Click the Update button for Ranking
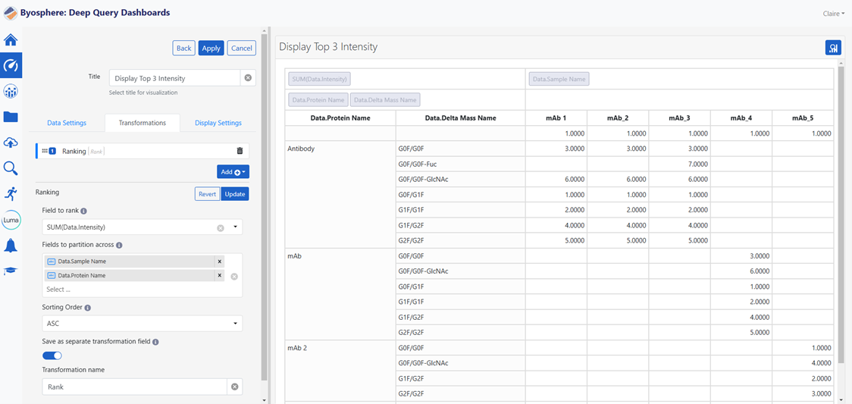The width and height of the screenshot is (852, 404). [235, 194]
